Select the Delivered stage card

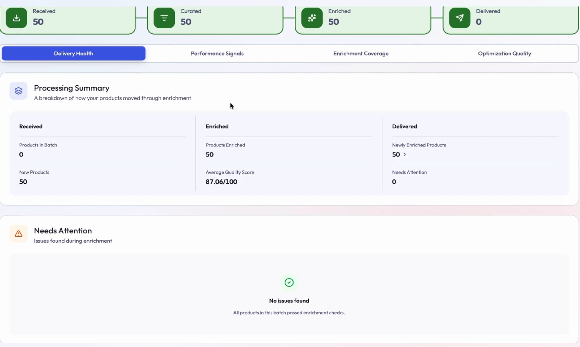tap(511, 19)
